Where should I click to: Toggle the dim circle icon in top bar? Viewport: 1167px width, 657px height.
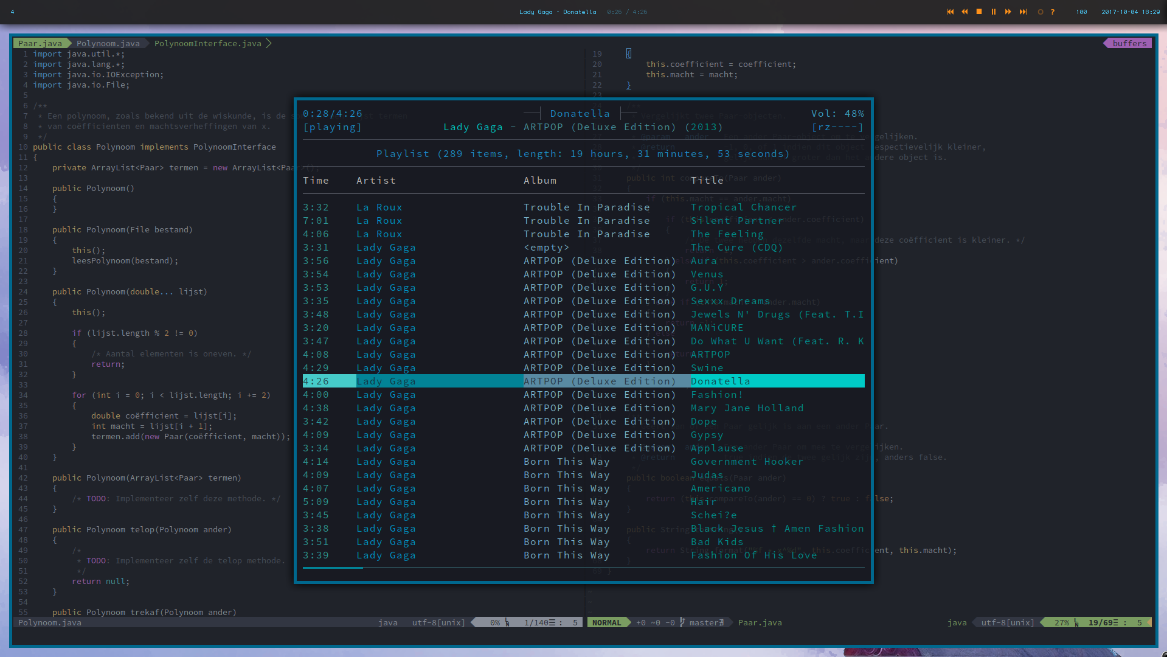1041,12
